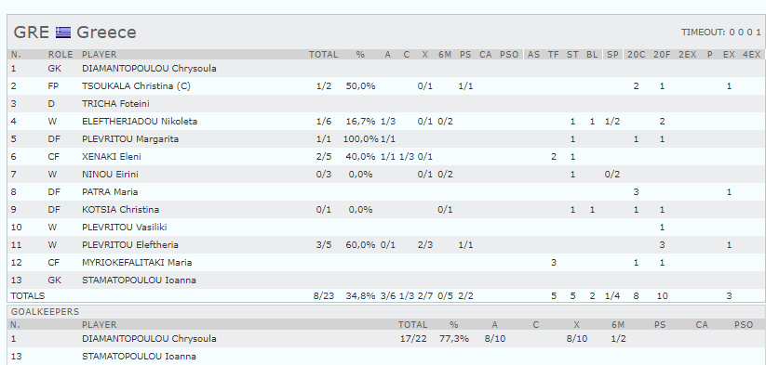Select player TSOUKALA Christina (C)
Screen dimensions: 766x365
pos(136,86)
